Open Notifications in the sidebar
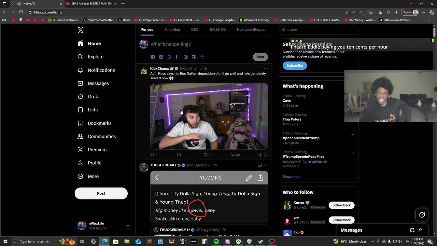Image resolution: width=437 pixels, height=246 pixels. point(97,70)
